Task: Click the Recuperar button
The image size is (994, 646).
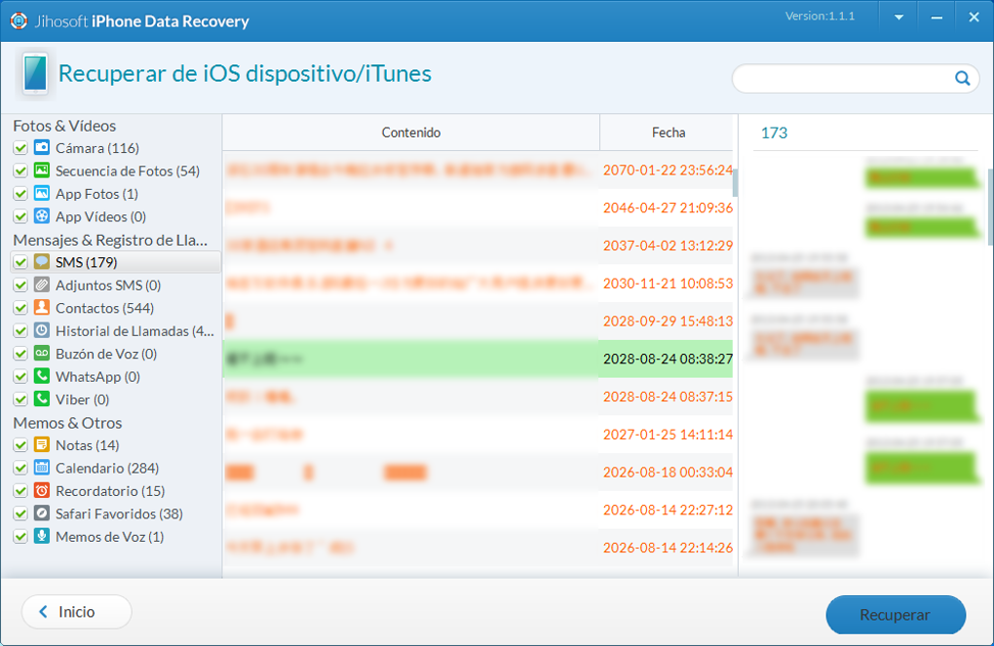Action: coord(896,614)
